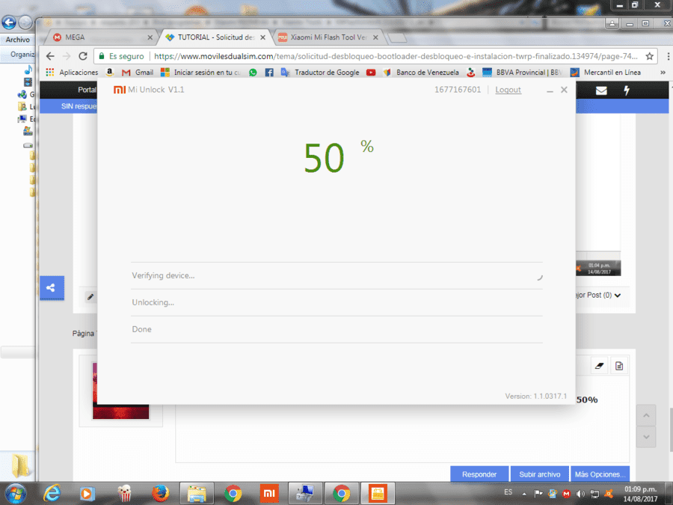Open the Facebook bookmark icon
673x505 pixels.
(x=269, y=72)
